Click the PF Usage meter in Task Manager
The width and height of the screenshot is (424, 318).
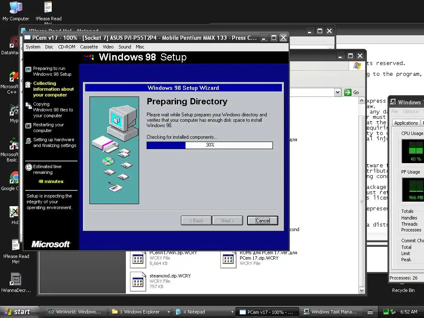pos(413,190)
